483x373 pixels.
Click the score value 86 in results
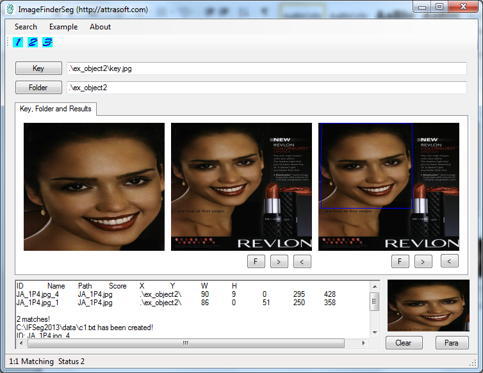click(205, 303)
